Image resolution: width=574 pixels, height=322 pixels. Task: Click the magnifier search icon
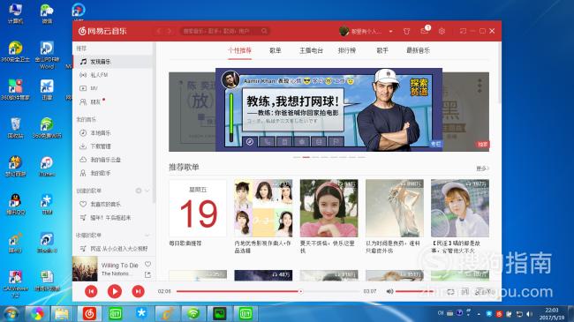point(264,31)
